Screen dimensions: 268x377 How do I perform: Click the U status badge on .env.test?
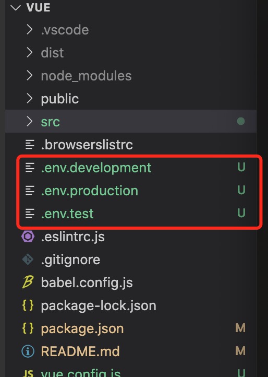click(241, 213)
